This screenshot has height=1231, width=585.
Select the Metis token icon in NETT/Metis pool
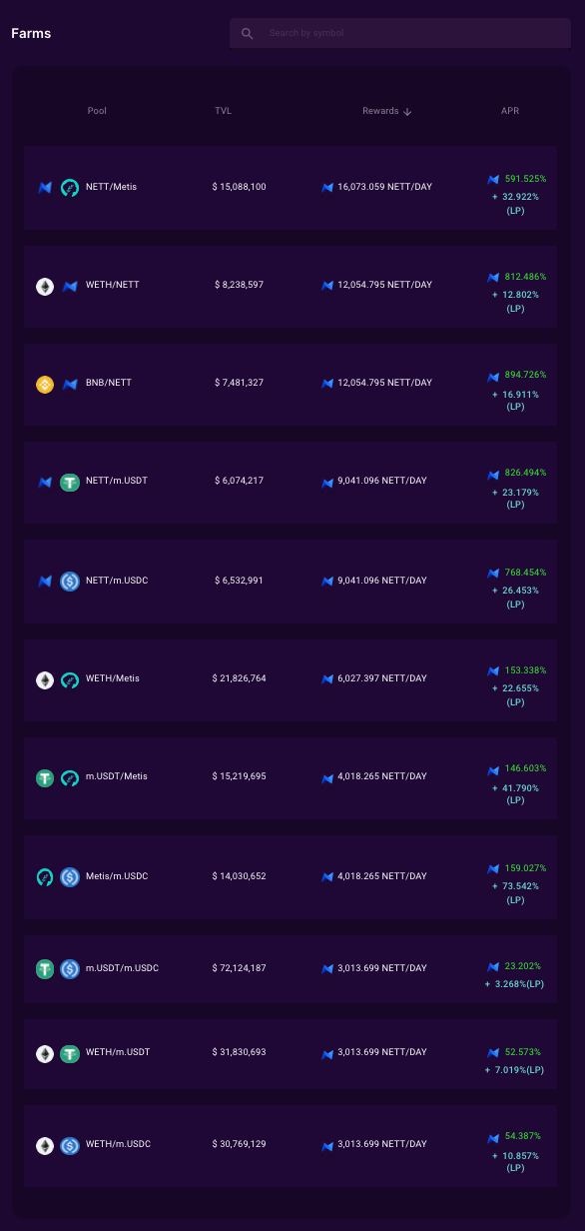[x=69, y=187]
